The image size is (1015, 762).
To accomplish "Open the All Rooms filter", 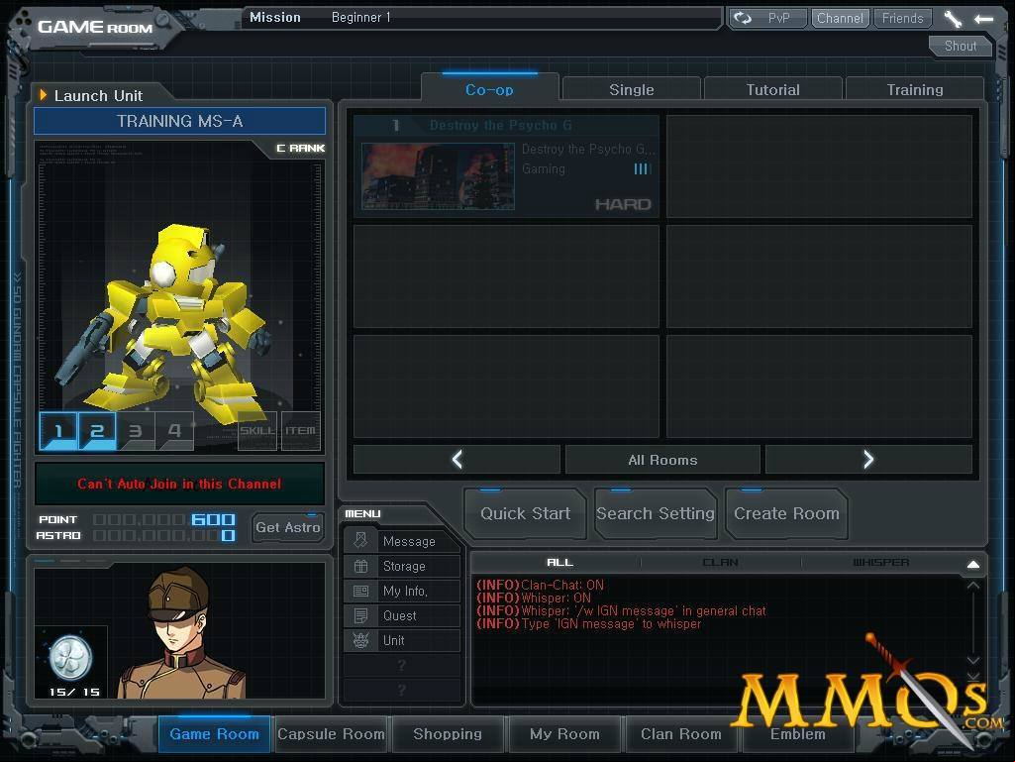I will [662, 460].
